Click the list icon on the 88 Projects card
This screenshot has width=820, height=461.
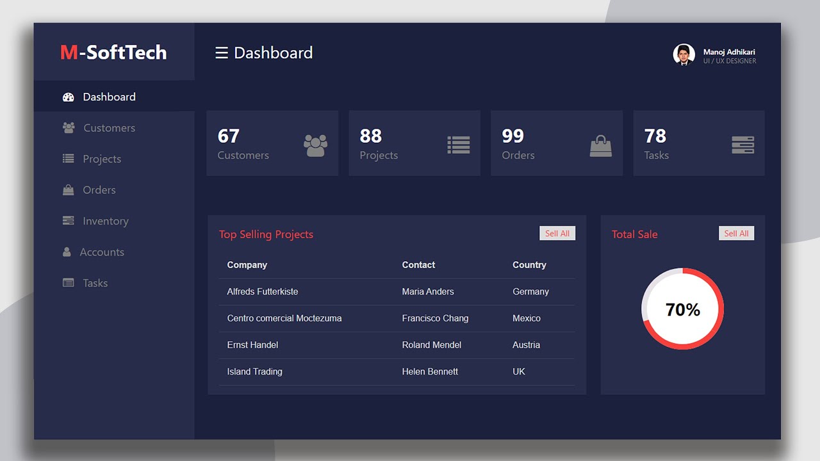[x=459, y=145]
